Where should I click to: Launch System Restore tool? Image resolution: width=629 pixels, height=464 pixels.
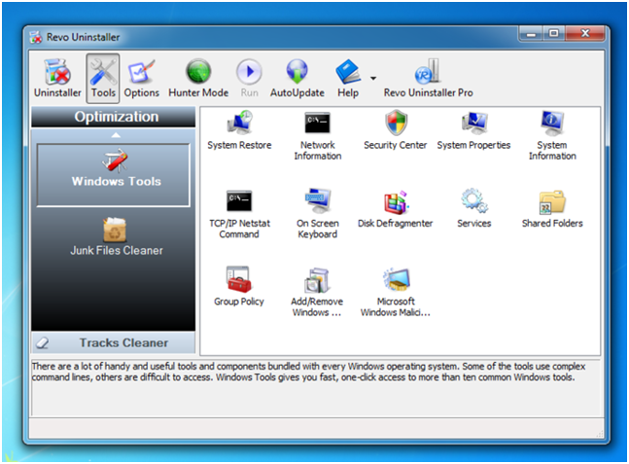point(239,130)
